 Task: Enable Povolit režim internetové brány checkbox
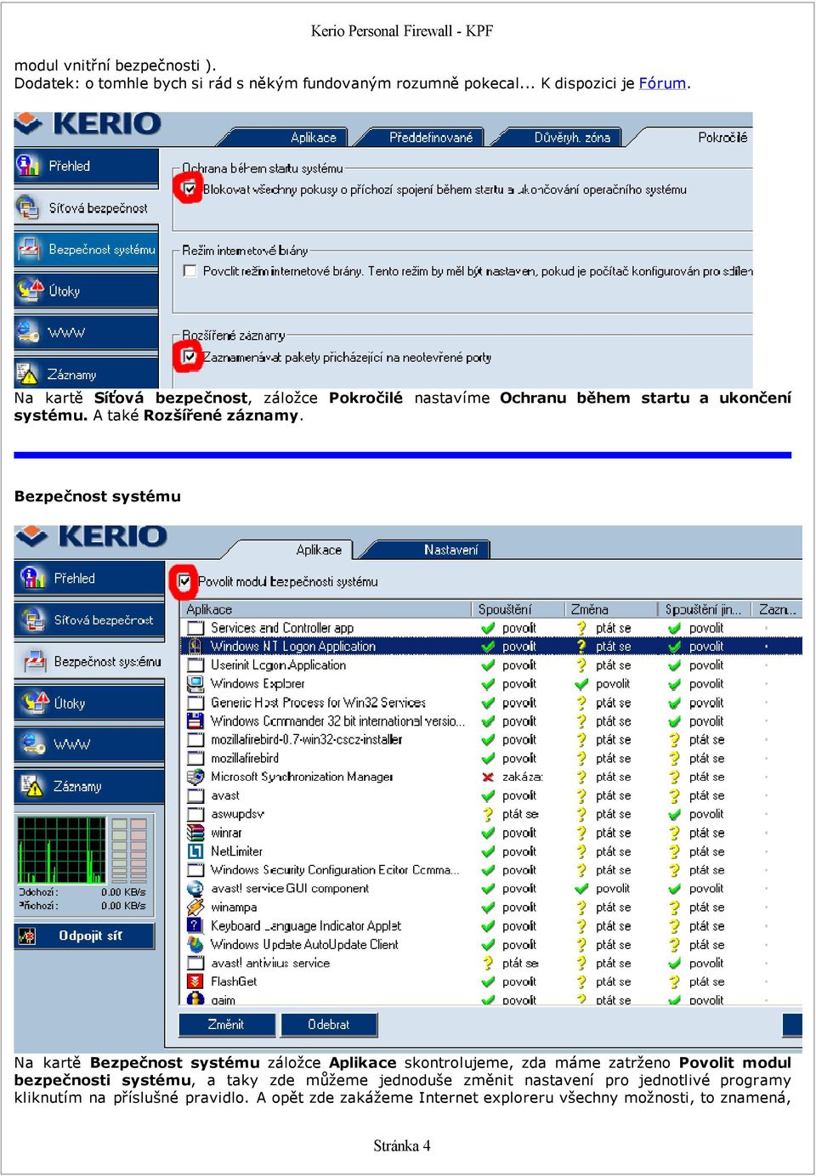pos(190,270)
